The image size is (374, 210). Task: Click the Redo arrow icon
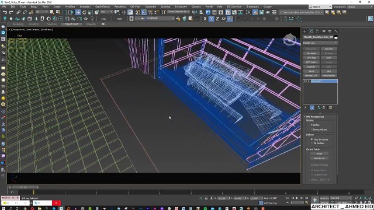[x=11, y=12]
